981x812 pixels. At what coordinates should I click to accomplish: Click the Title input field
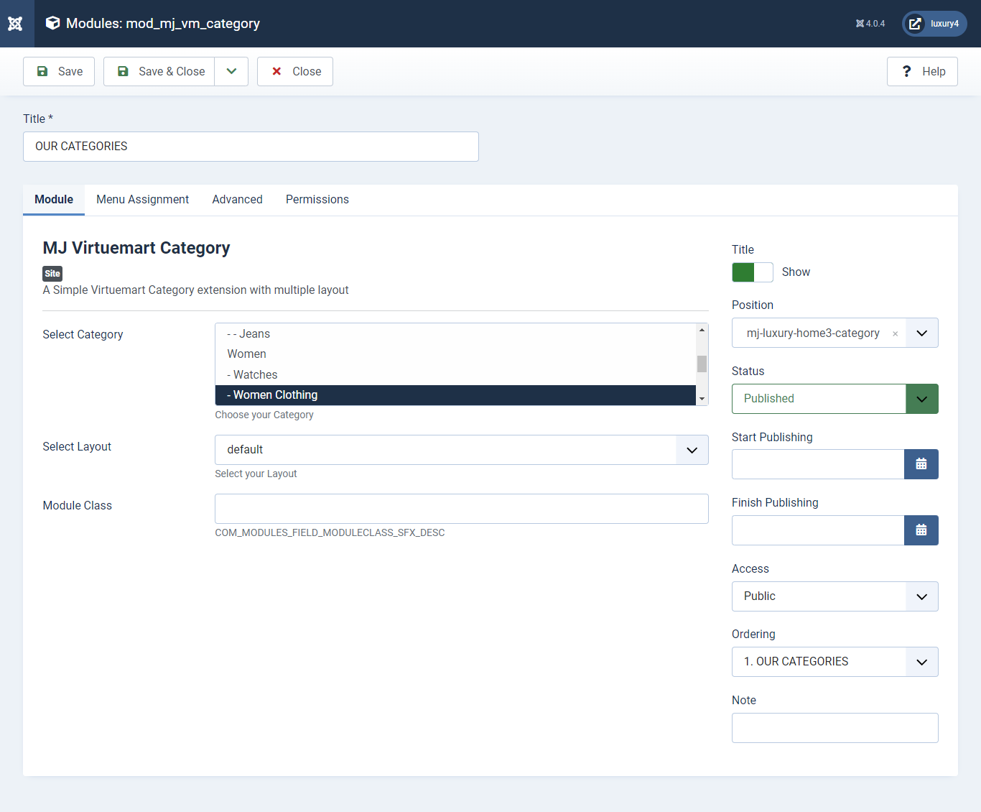click(x=251, y=147)
